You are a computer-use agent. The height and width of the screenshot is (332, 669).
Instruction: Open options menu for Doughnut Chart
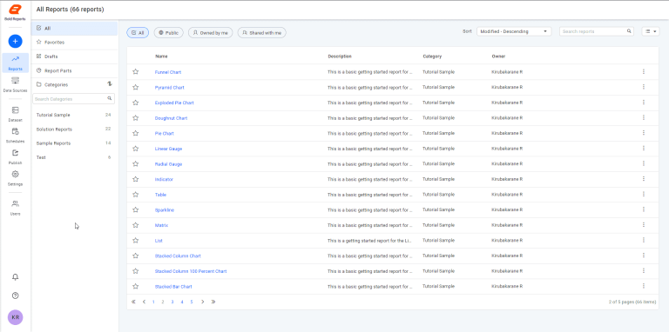tap(644, 118)
